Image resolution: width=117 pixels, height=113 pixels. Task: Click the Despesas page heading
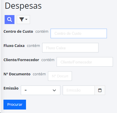point(23,6)
